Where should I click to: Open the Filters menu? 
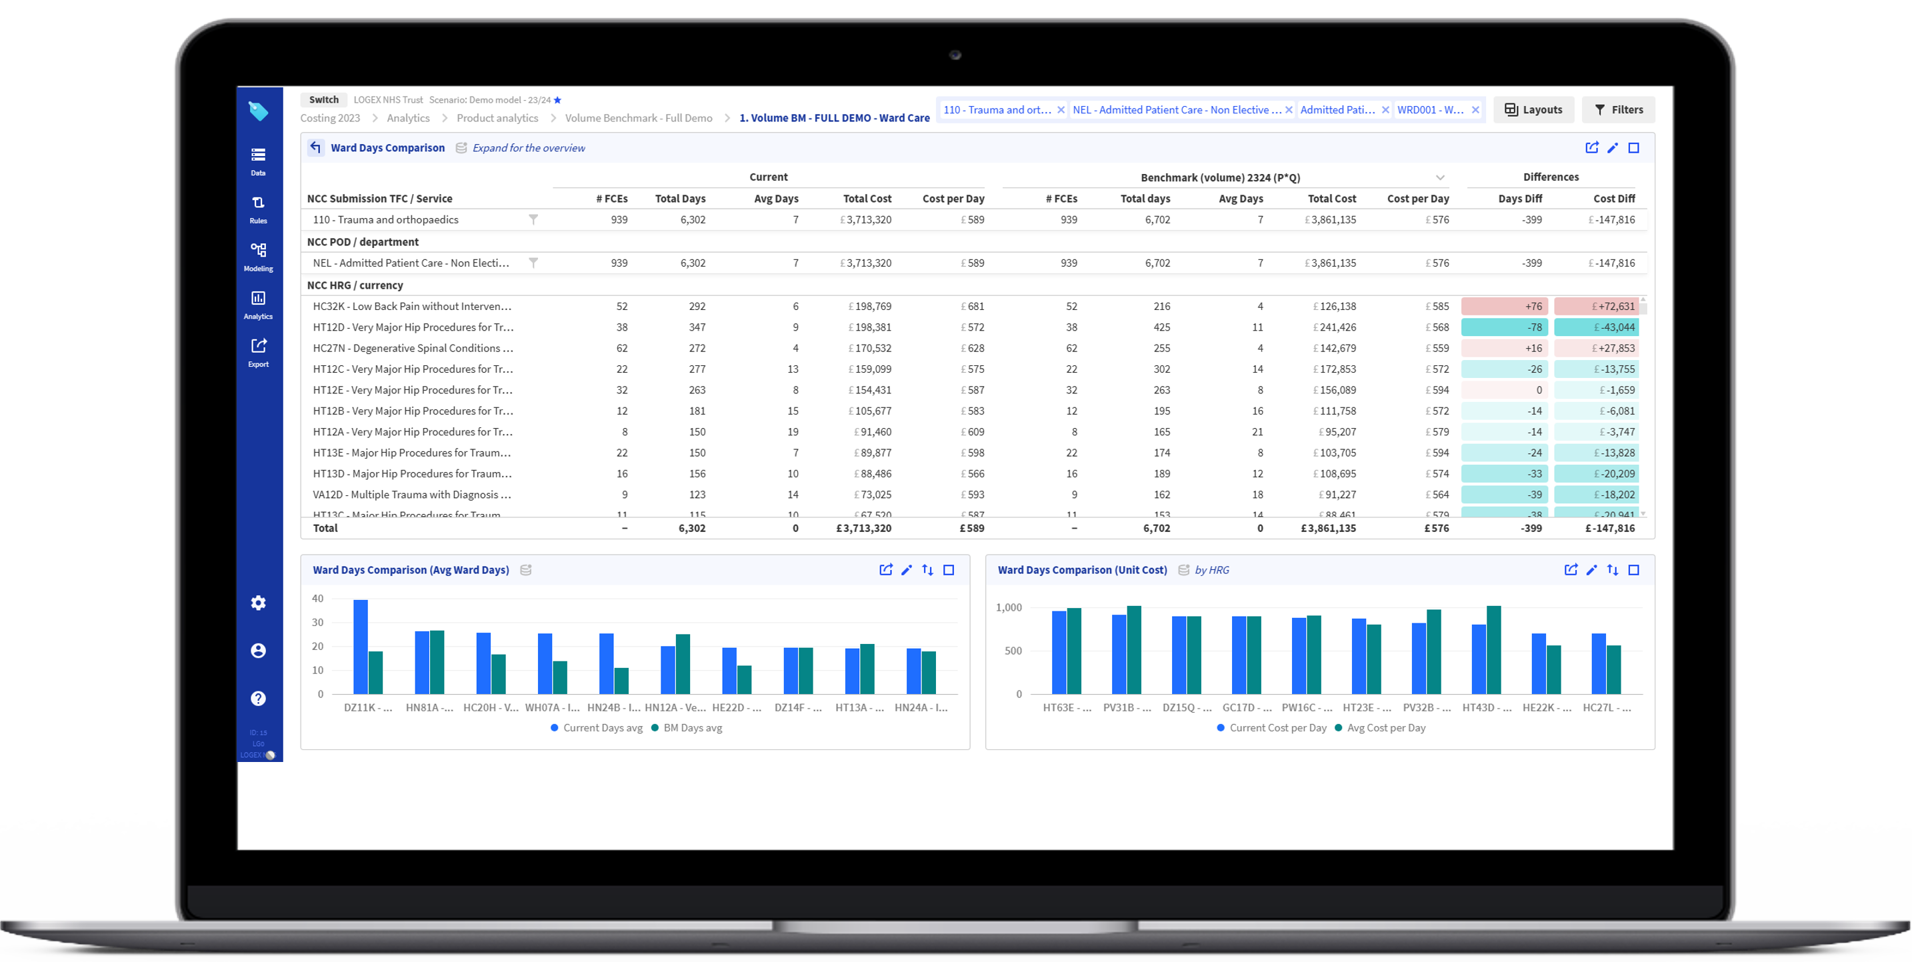(x=1618, y=109)
